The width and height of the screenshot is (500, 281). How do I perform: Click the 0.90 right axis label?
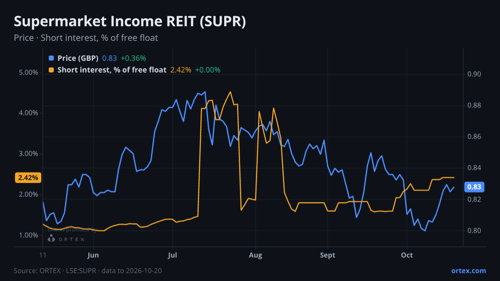click(474, 74)
